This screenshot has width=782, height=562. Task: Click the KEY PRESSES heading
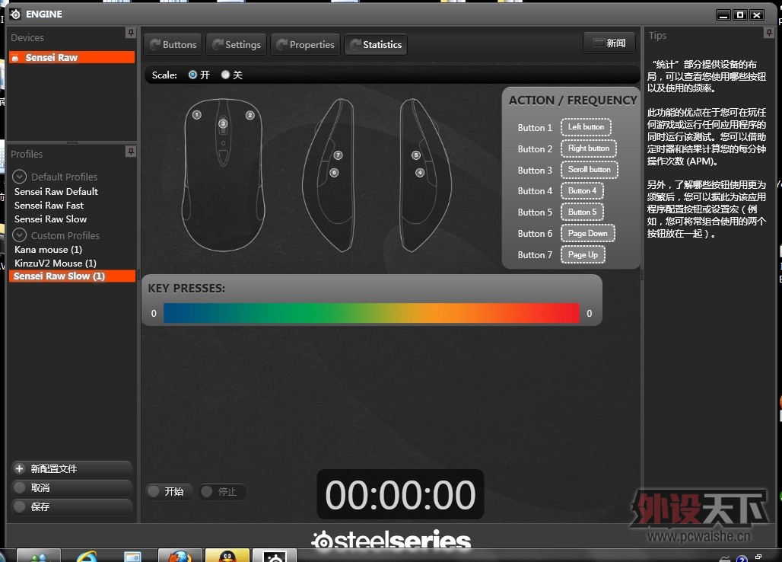point(186,289)
